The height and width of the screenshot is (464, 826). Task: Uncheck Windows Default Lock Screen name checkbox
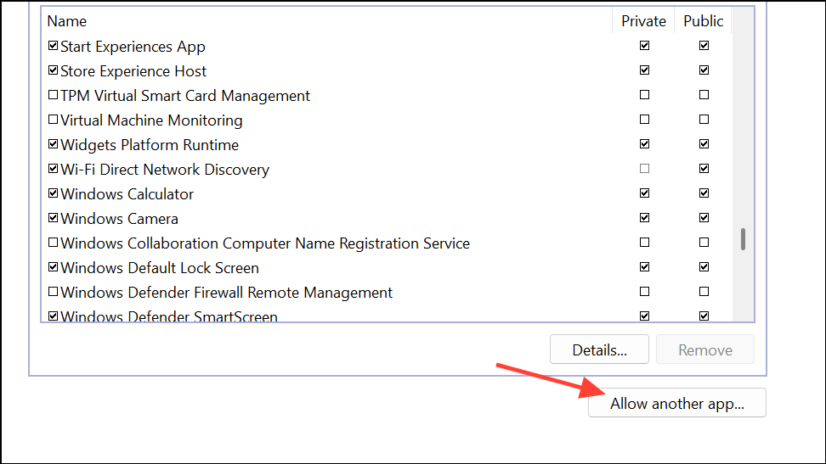point(53,266)
